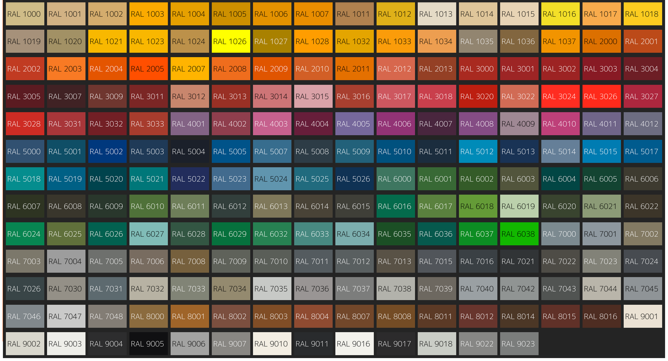Click the RAL 1018 yellow swatch
The image size is (668, 361).
pos(643,14)
